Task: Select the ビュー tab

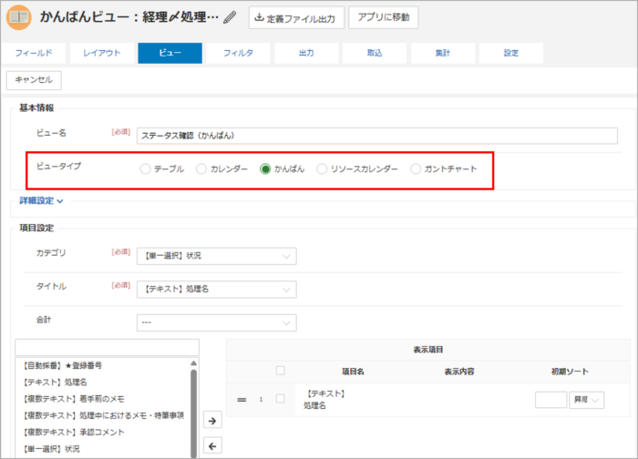Action: click(170, 53)
